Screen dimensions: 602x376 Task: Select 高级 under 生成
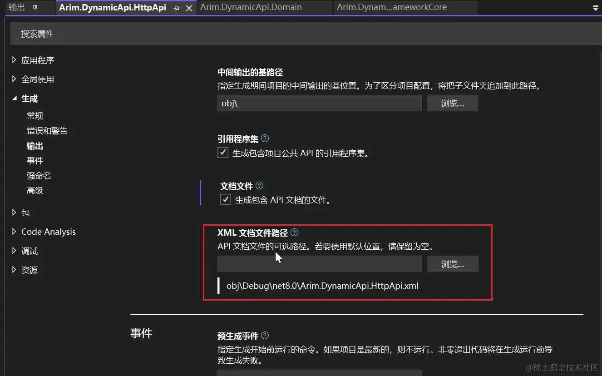pyautogui.click(x=35, y=190)
